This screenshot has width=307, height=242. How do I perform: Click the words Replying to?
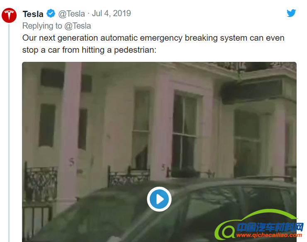coord(42,26)
